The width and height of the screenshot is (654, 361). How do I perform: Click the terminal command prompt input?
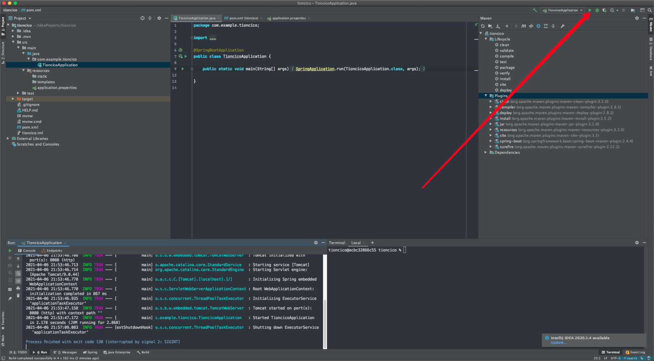click(x=405, y=250)
